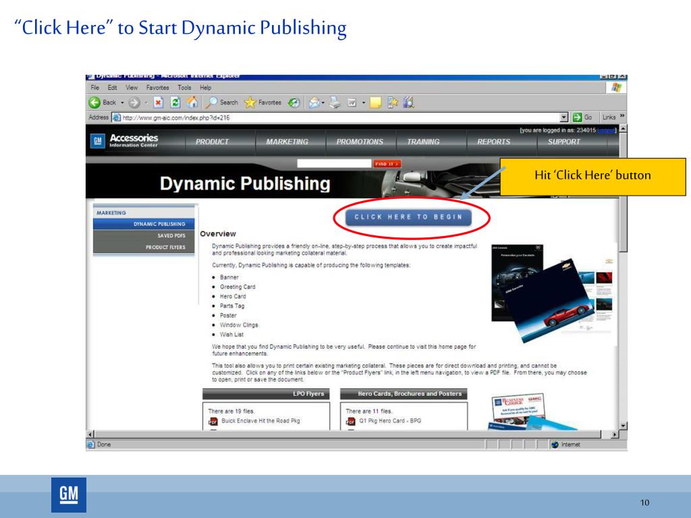Click the grey Forward arrow icon
Image resolution: width=691 pixels, height=518 pixels.
[134, 103]
